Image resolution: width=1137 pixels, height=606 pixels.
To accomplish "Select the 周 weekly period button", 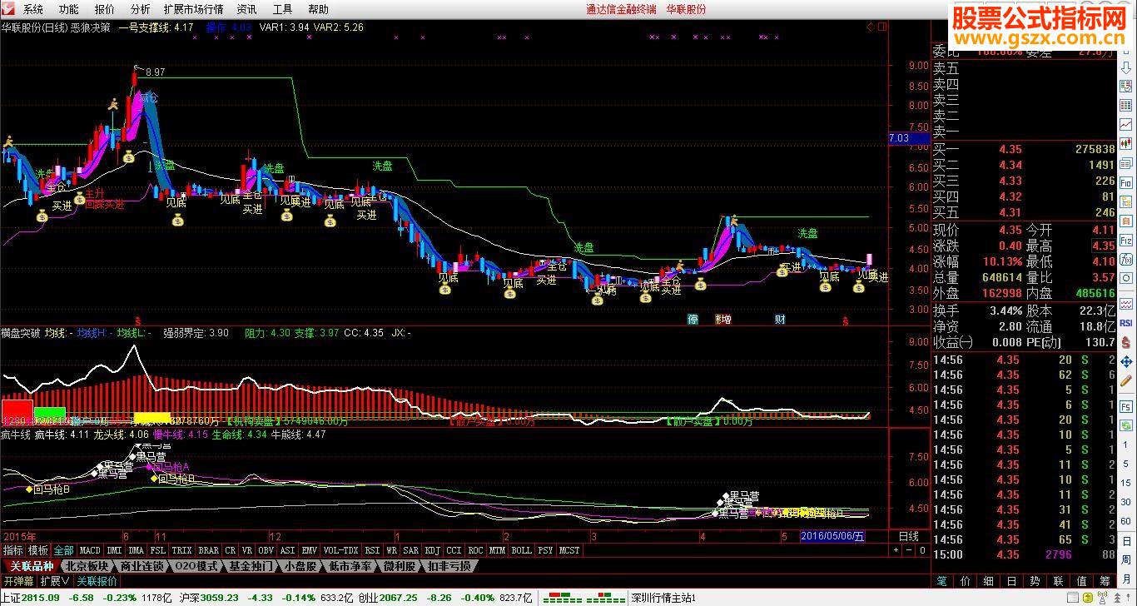I will point(1126,560).
